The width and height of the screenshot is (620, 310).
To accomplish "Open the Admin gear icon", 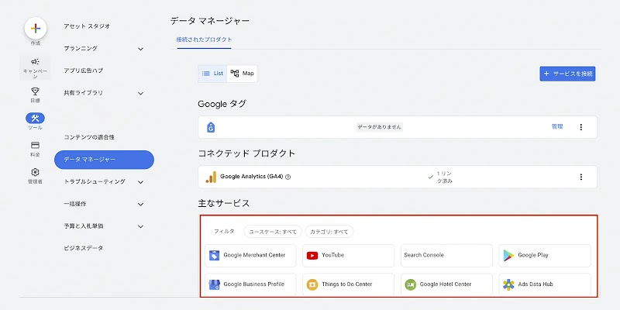I will (35, 172).
